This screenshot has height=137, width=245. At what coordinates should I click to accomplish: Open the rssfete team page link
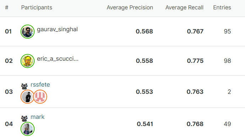[x=40, y=85]
